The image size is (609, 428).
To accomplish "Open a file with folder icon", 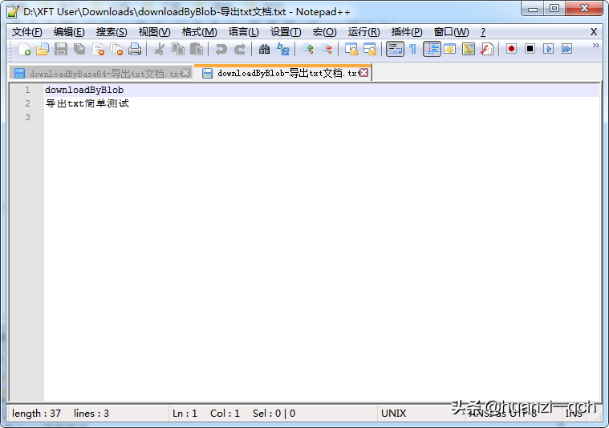I will point(43,49).
